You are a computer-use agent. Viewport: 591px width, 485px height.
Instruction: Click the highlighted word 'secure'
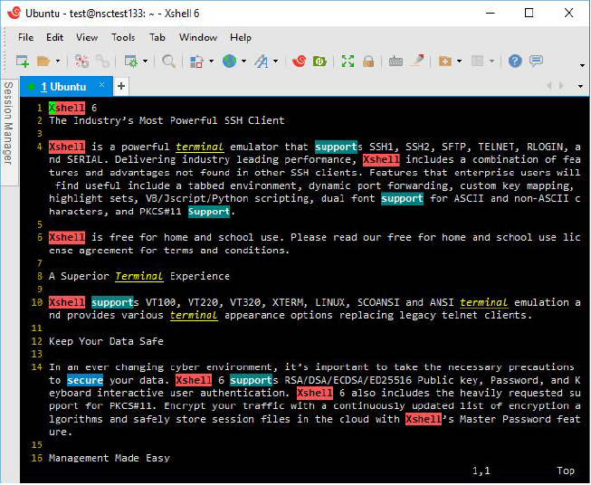coord(85,380)
